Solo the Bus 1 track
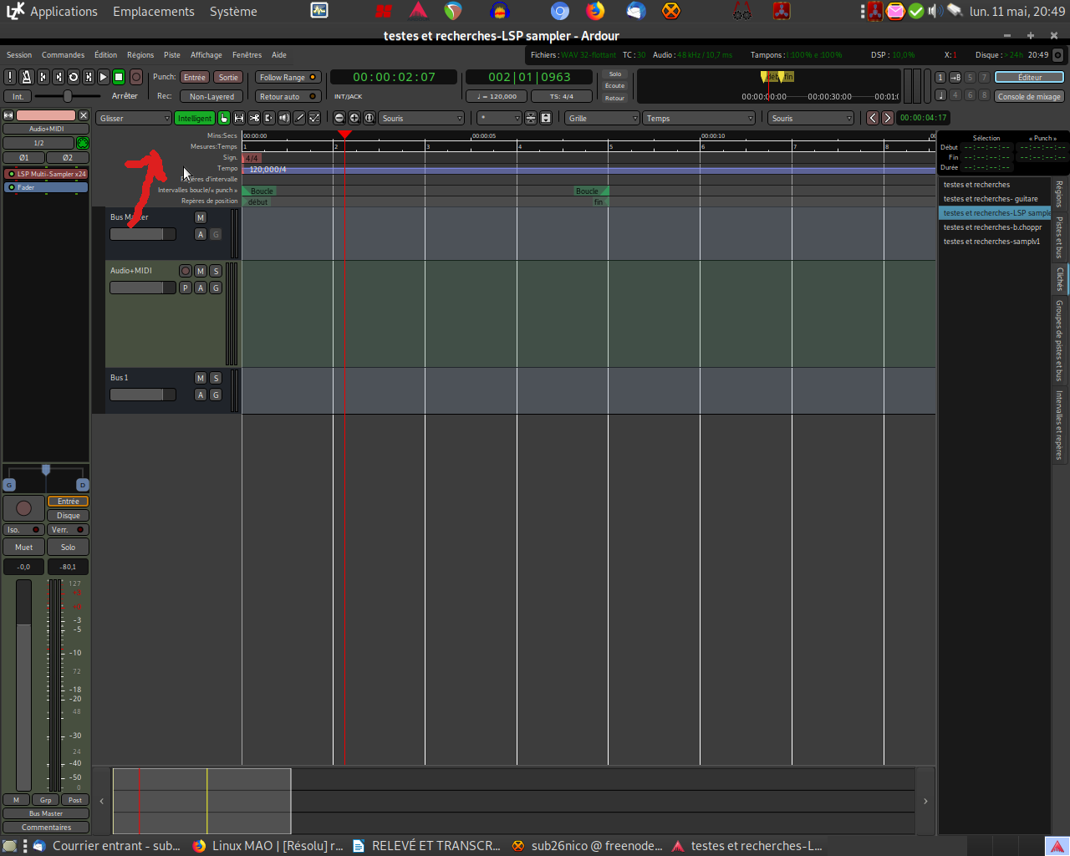1070x856 pixels. (216, 378)
